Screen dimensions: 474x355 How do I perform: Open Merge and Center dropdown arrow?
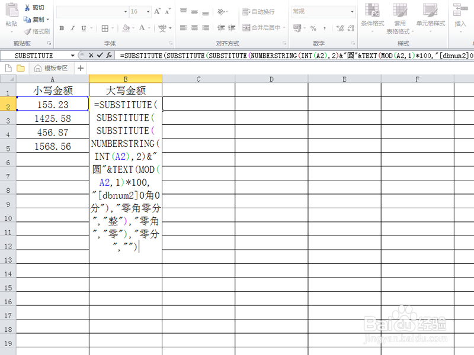tap(284, 28)
